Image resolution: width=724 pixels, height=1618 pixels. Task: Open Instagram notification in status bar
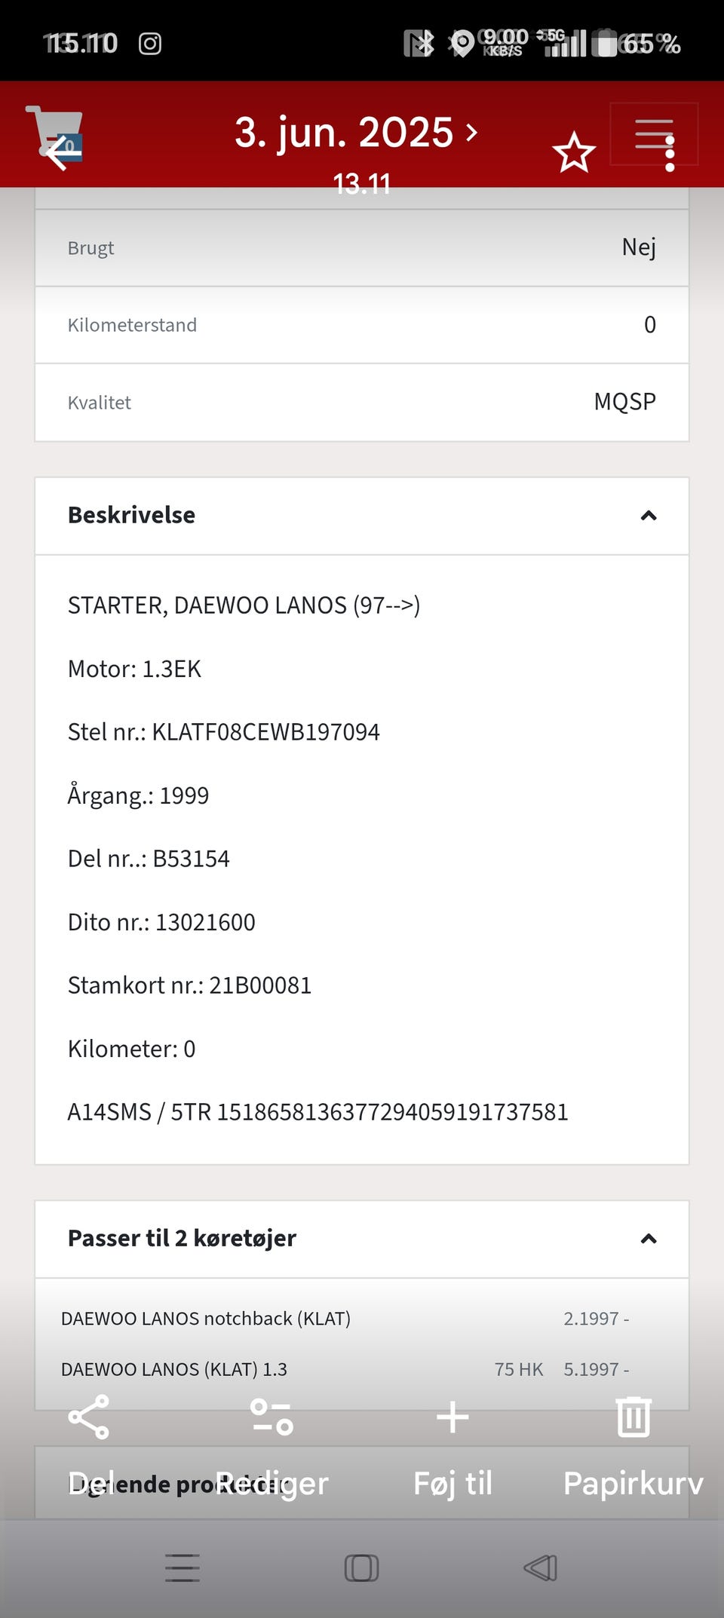150,44
